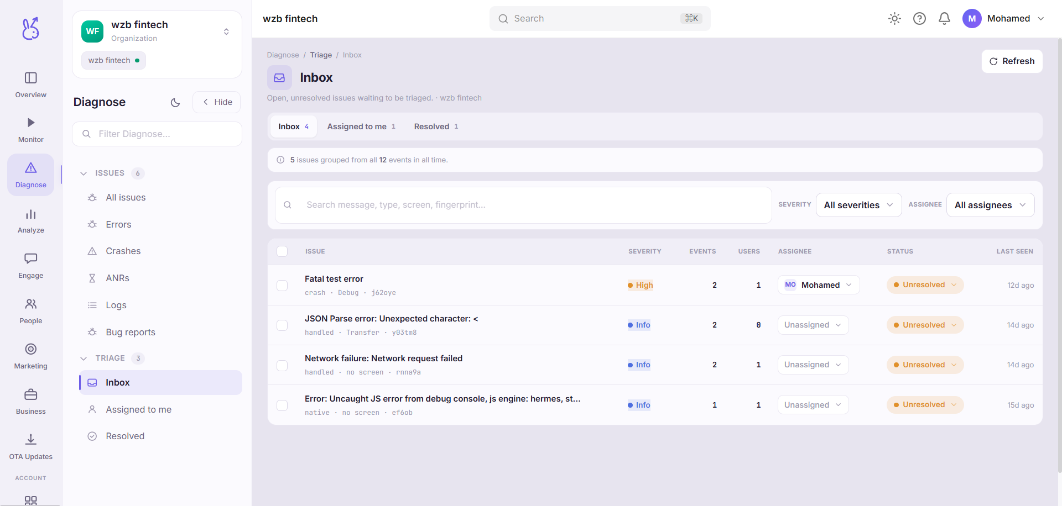Change Unresolved status of Fatal test error

click(x=925, y=285)
